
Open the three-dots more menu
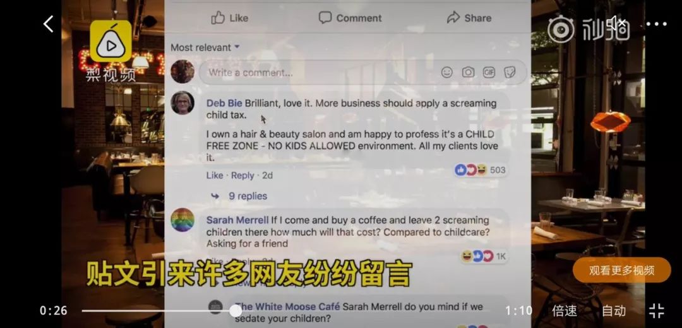[656, 25]
